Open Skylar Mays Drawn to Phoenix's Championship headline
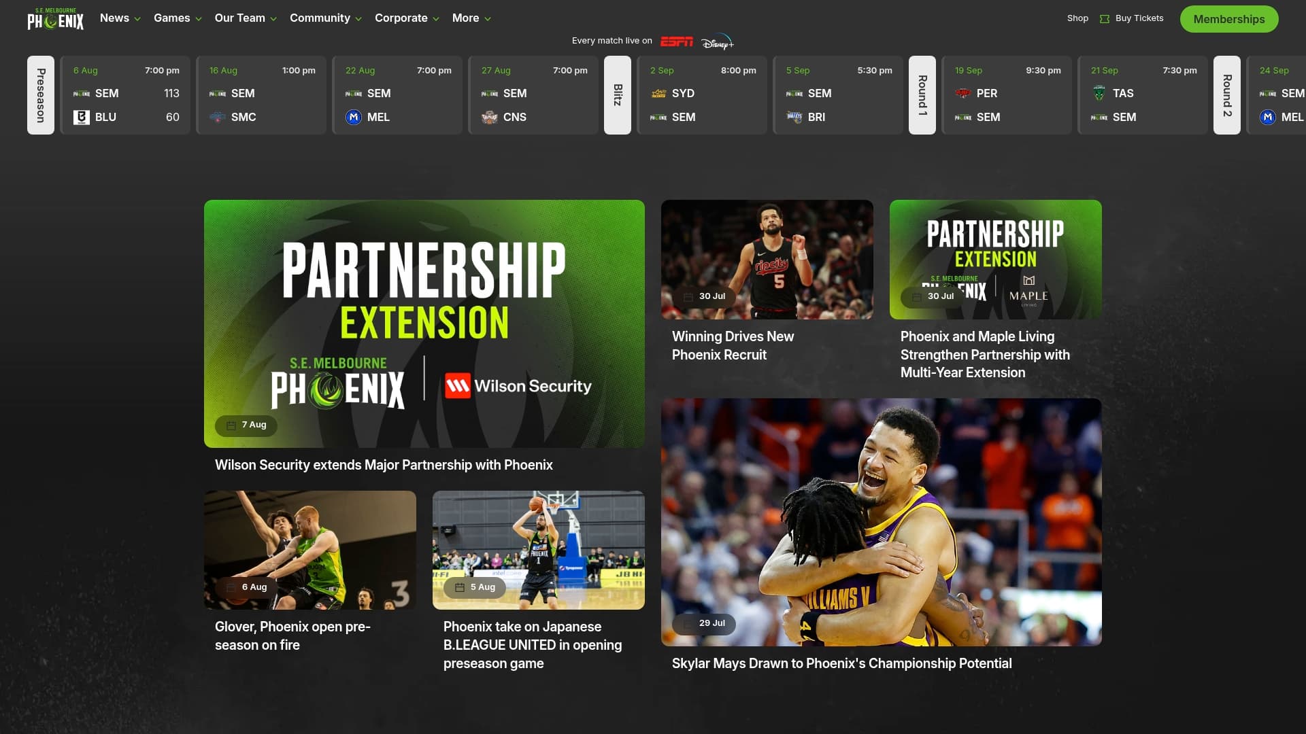The height and width of the screenshot is (734, 1306). (x=841, y=664)
